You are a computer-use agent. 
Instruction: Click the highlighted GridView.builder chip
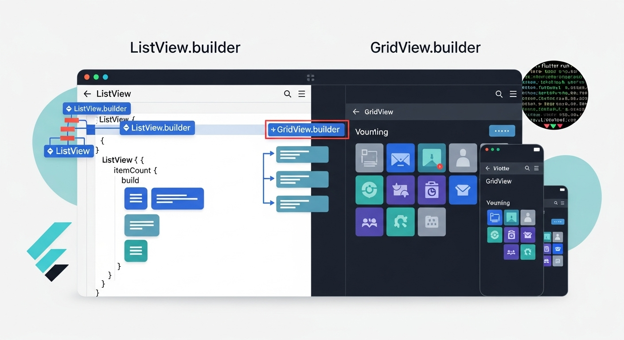[x=307, y=129]
